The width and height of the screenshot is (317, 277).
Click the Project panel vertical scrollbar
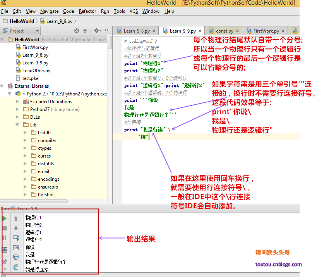pyautogui.click(x=110, y=42)
